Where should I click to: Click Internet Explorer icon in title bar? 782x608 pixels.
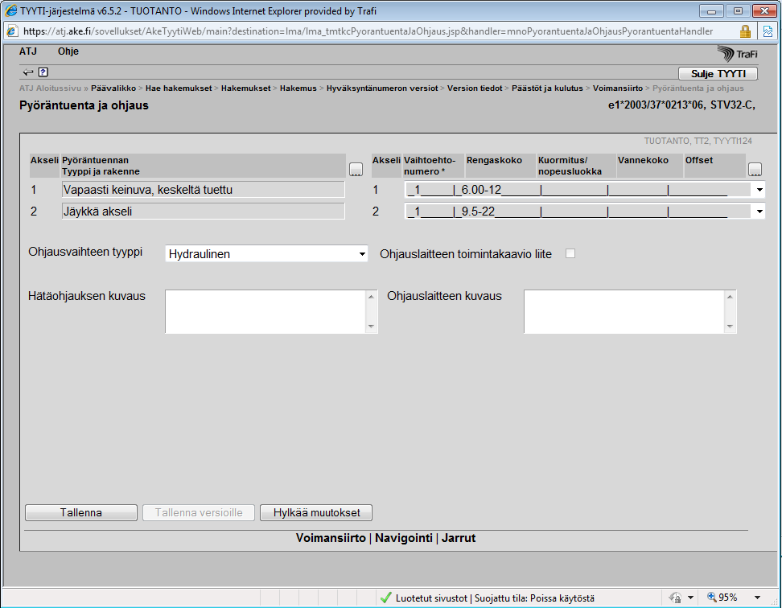[x=10, y=10]
